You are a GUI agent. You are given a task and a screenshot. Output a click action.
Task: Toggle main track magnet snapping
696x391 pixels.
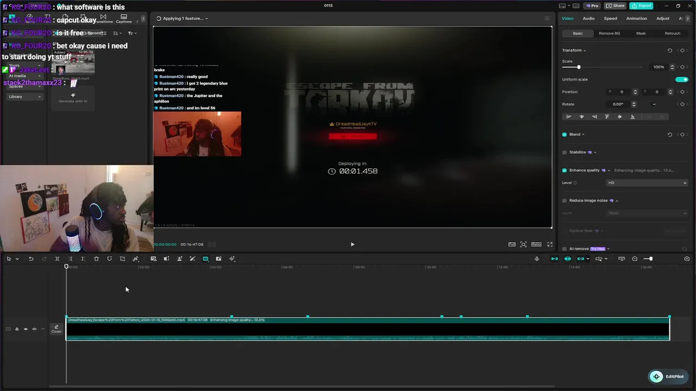point(555,258)
